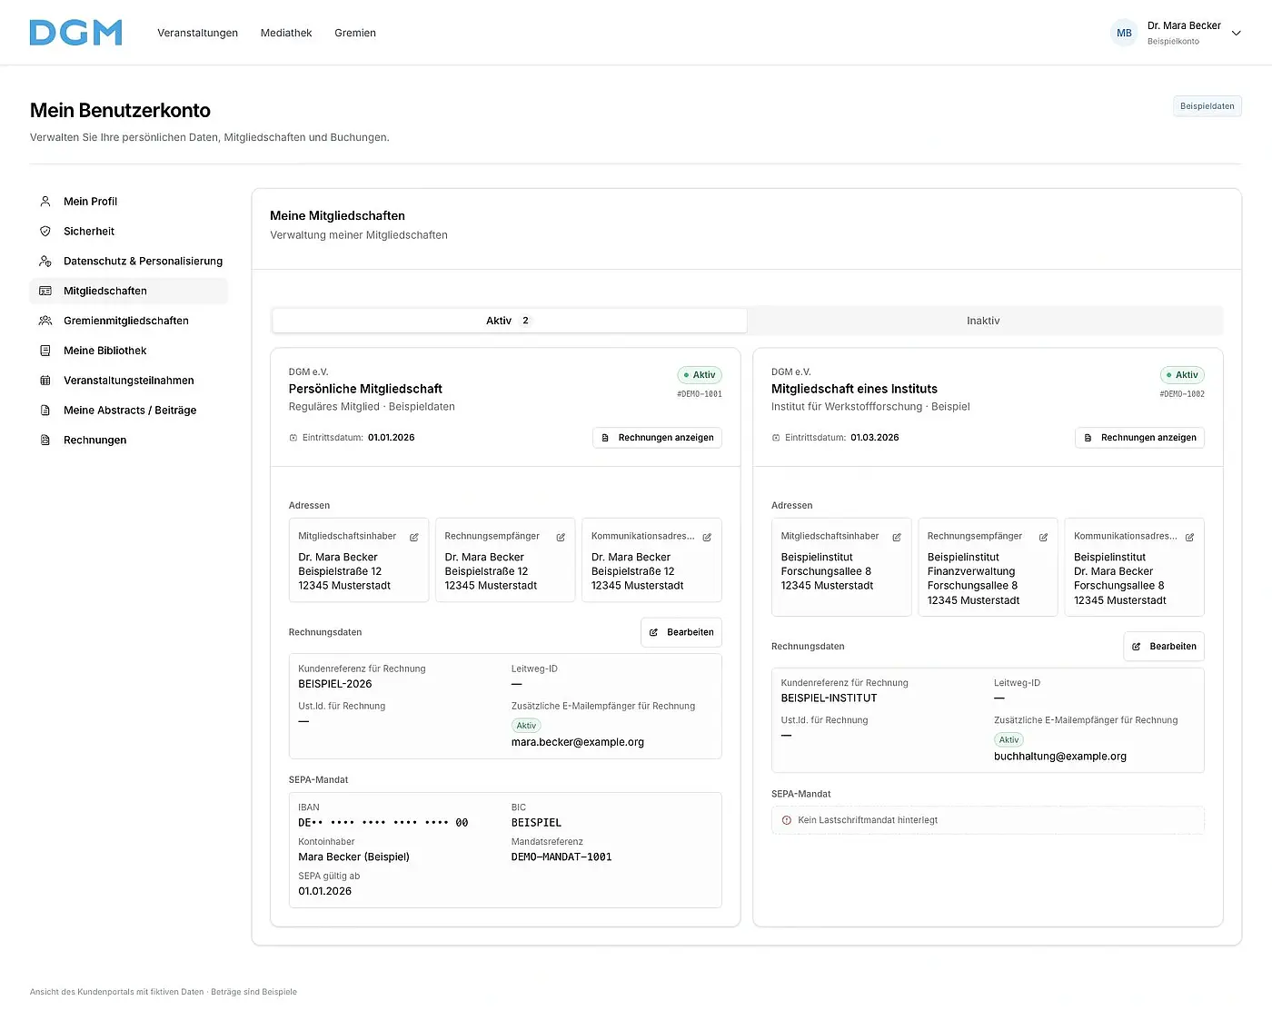This screenshot has width=1272, height=1020.
Task: Expand the Dr. Mara Becker account chevron
Action: point(1236,33)
